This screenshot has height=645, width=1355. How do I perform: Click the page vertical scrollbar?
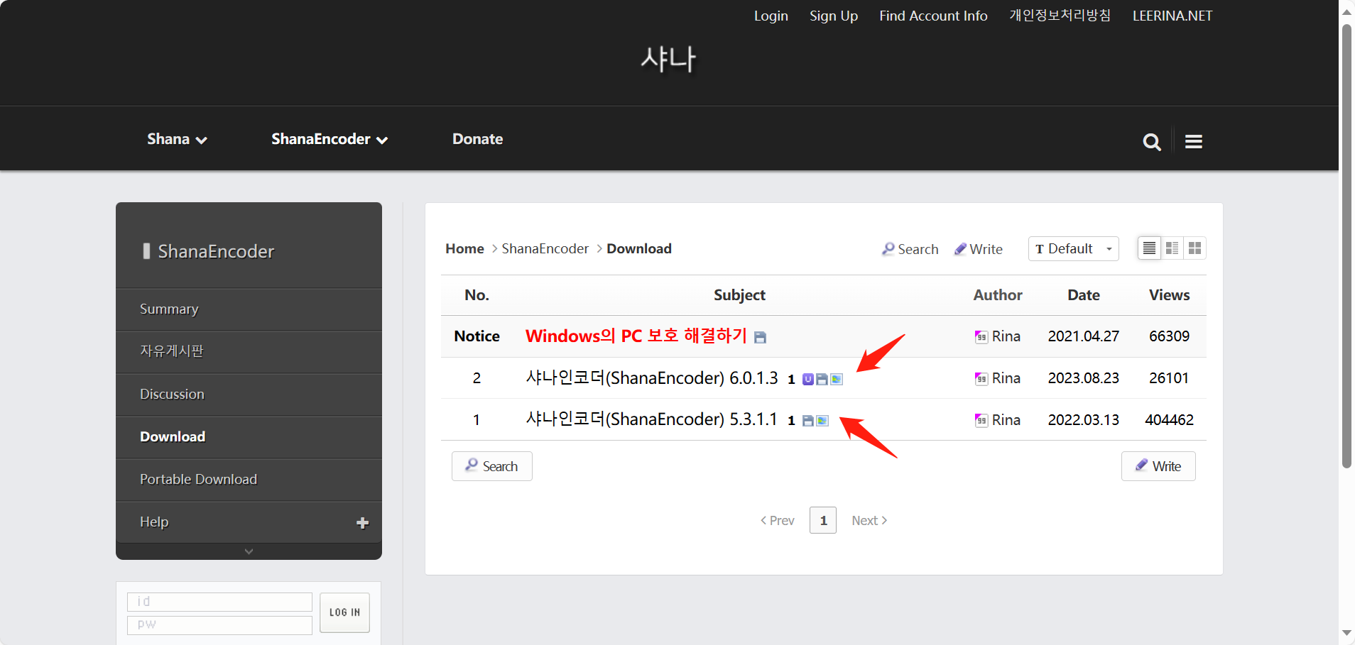[x=1346, y=248]
